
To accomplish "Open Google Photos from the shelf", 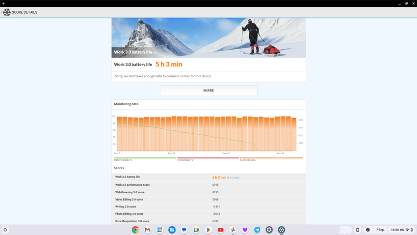I will click(233, 230).
